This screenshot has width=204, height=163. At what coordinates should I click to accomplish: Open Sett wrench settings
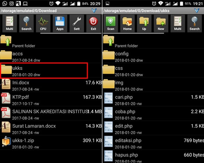point(77,24)
